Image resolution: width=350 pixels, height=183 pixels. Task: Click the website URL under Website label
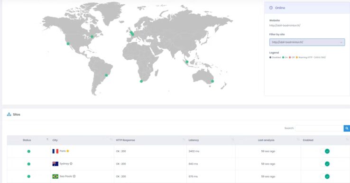285,26
